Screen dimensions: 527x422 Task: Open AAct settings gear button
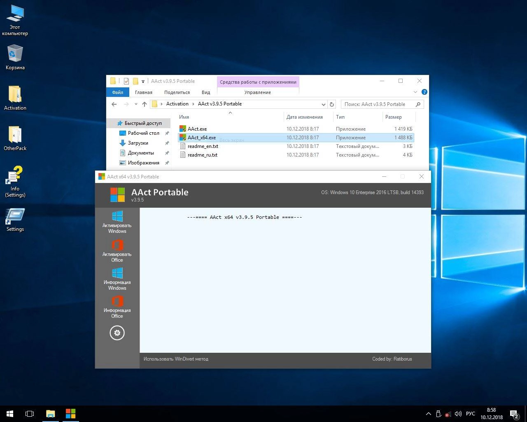point(117,333)
